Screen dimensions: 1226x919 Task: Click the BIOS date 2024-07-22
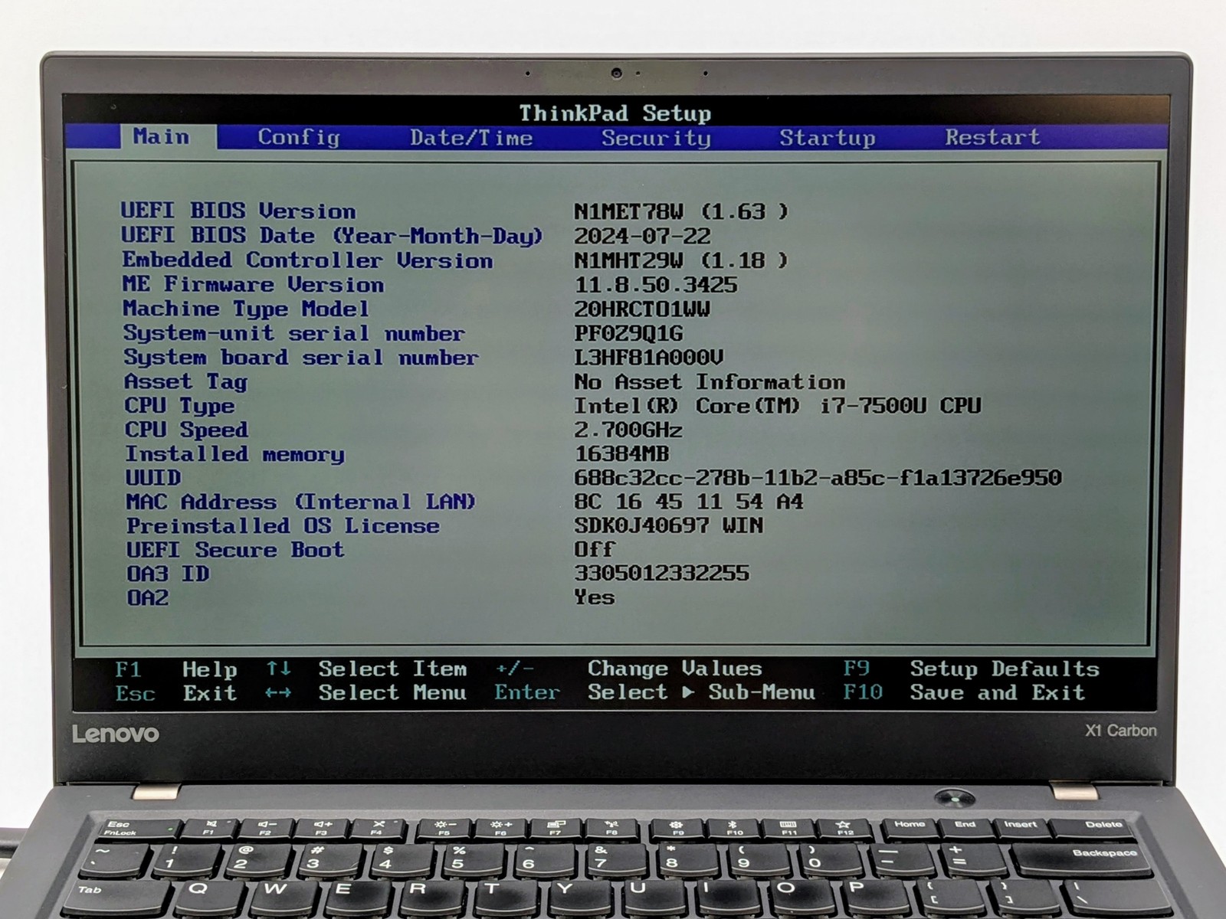tap(642, 236)
